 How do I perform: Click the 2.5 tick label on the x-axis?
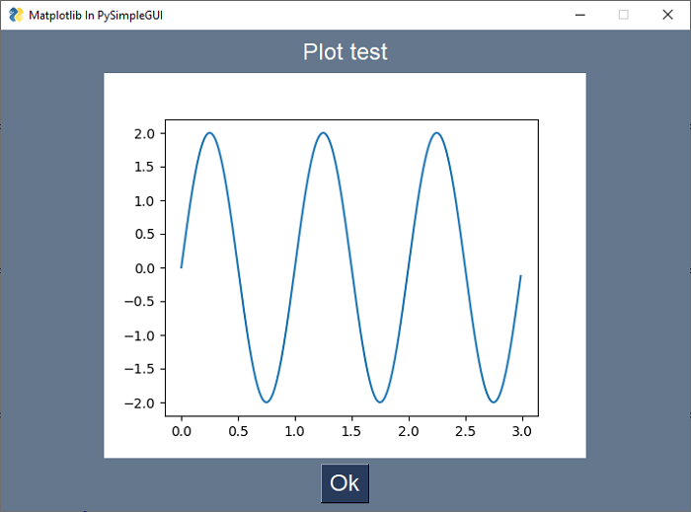465,432
